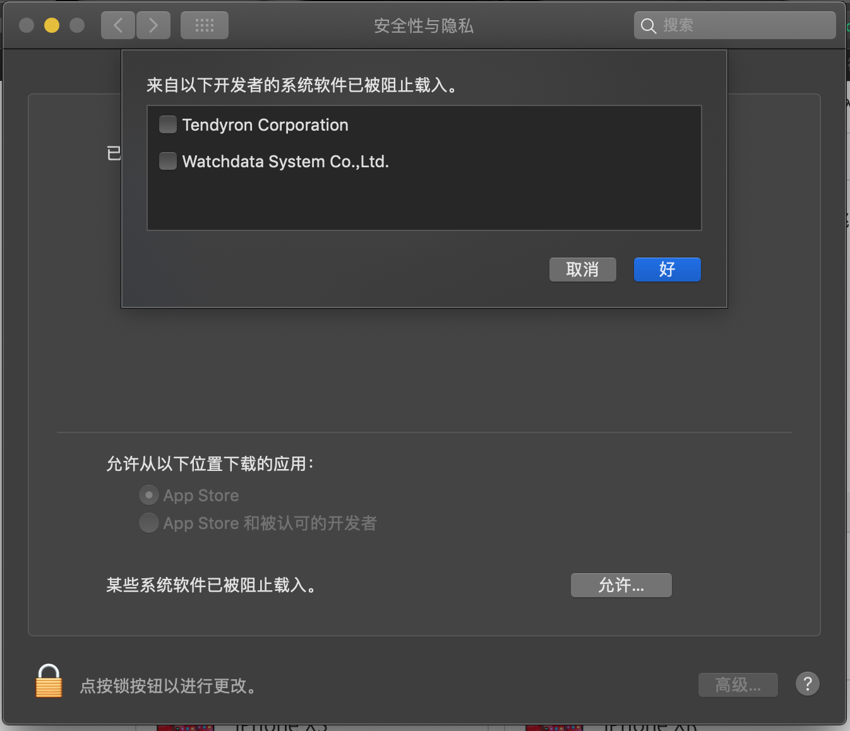Click the Tendyron Corporation list row text
Image resolution: width=850 pixels, height=731 pixels.
(x=265, y=125)
